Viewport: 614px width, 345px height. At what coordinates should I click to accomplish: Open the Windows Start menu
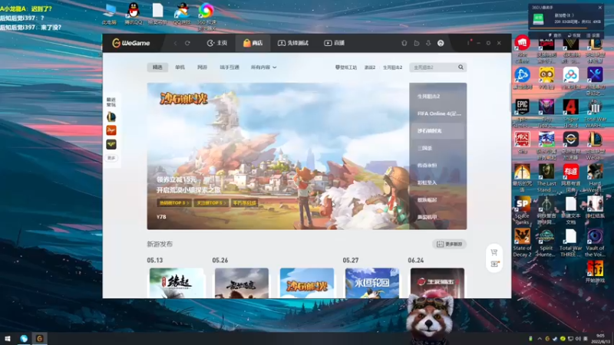(x=7, y=339)
